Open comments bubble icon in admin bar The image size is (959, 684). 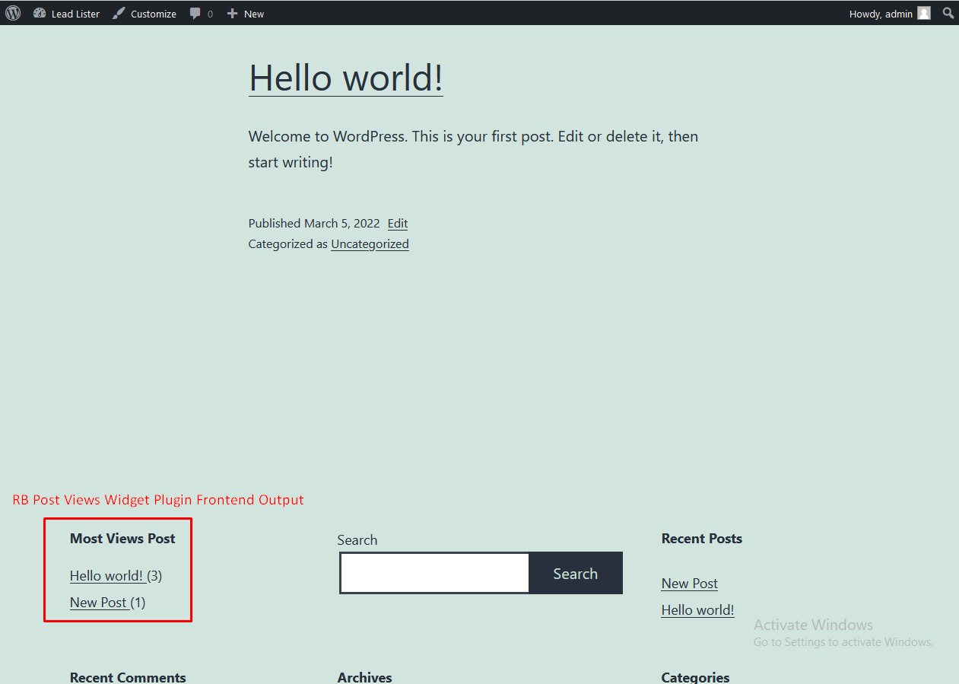coord(195,13)
